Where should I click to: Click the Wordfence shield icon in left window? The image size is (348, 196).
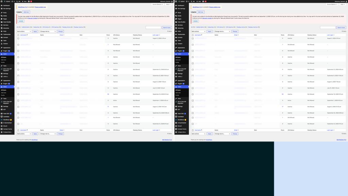point(2,120)
